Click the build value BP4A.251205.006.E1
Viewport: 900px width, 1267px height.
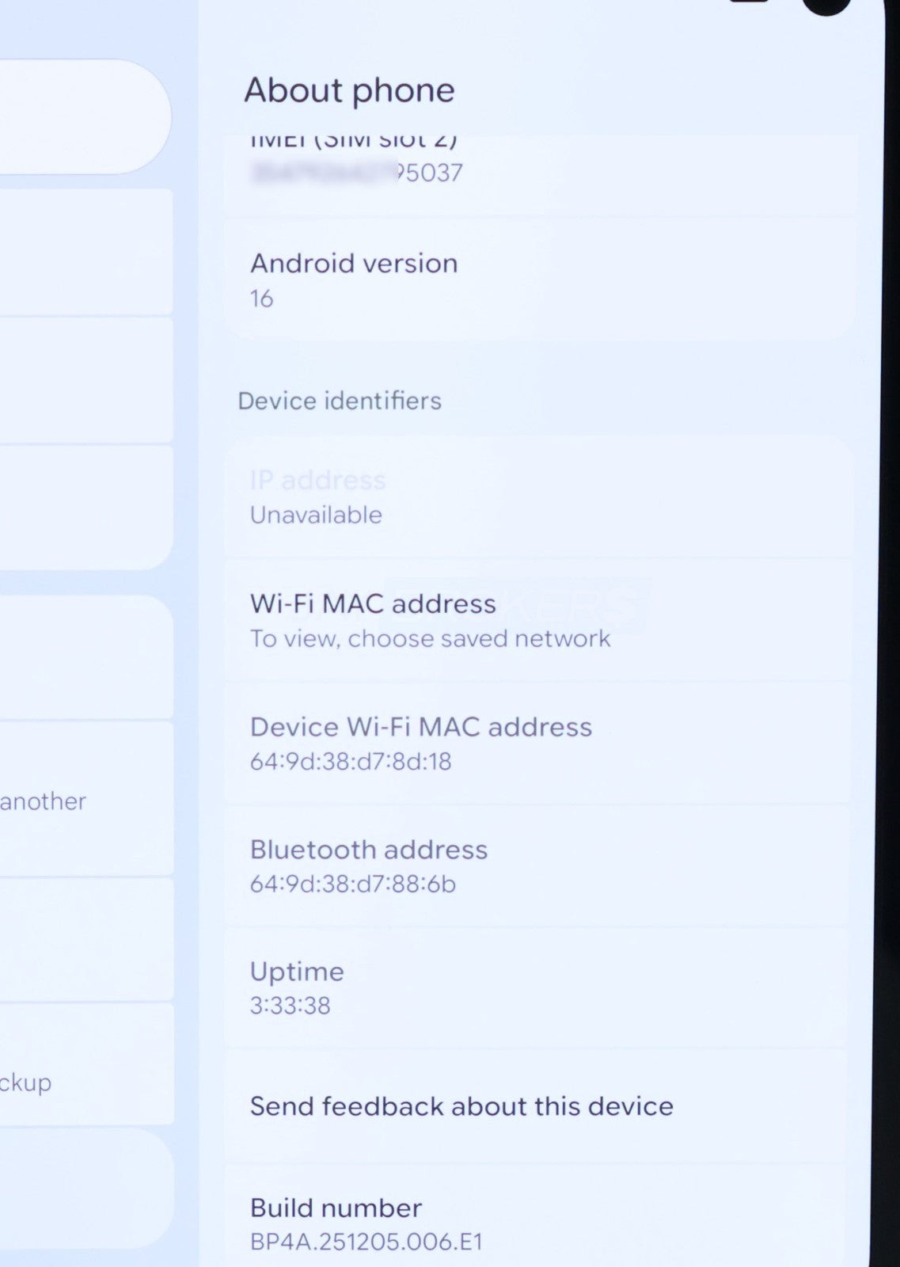point(366,1242)
